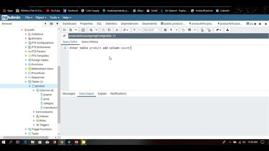Collapse the Columns (4) node
Screen dimensions: 269x151
34,90
